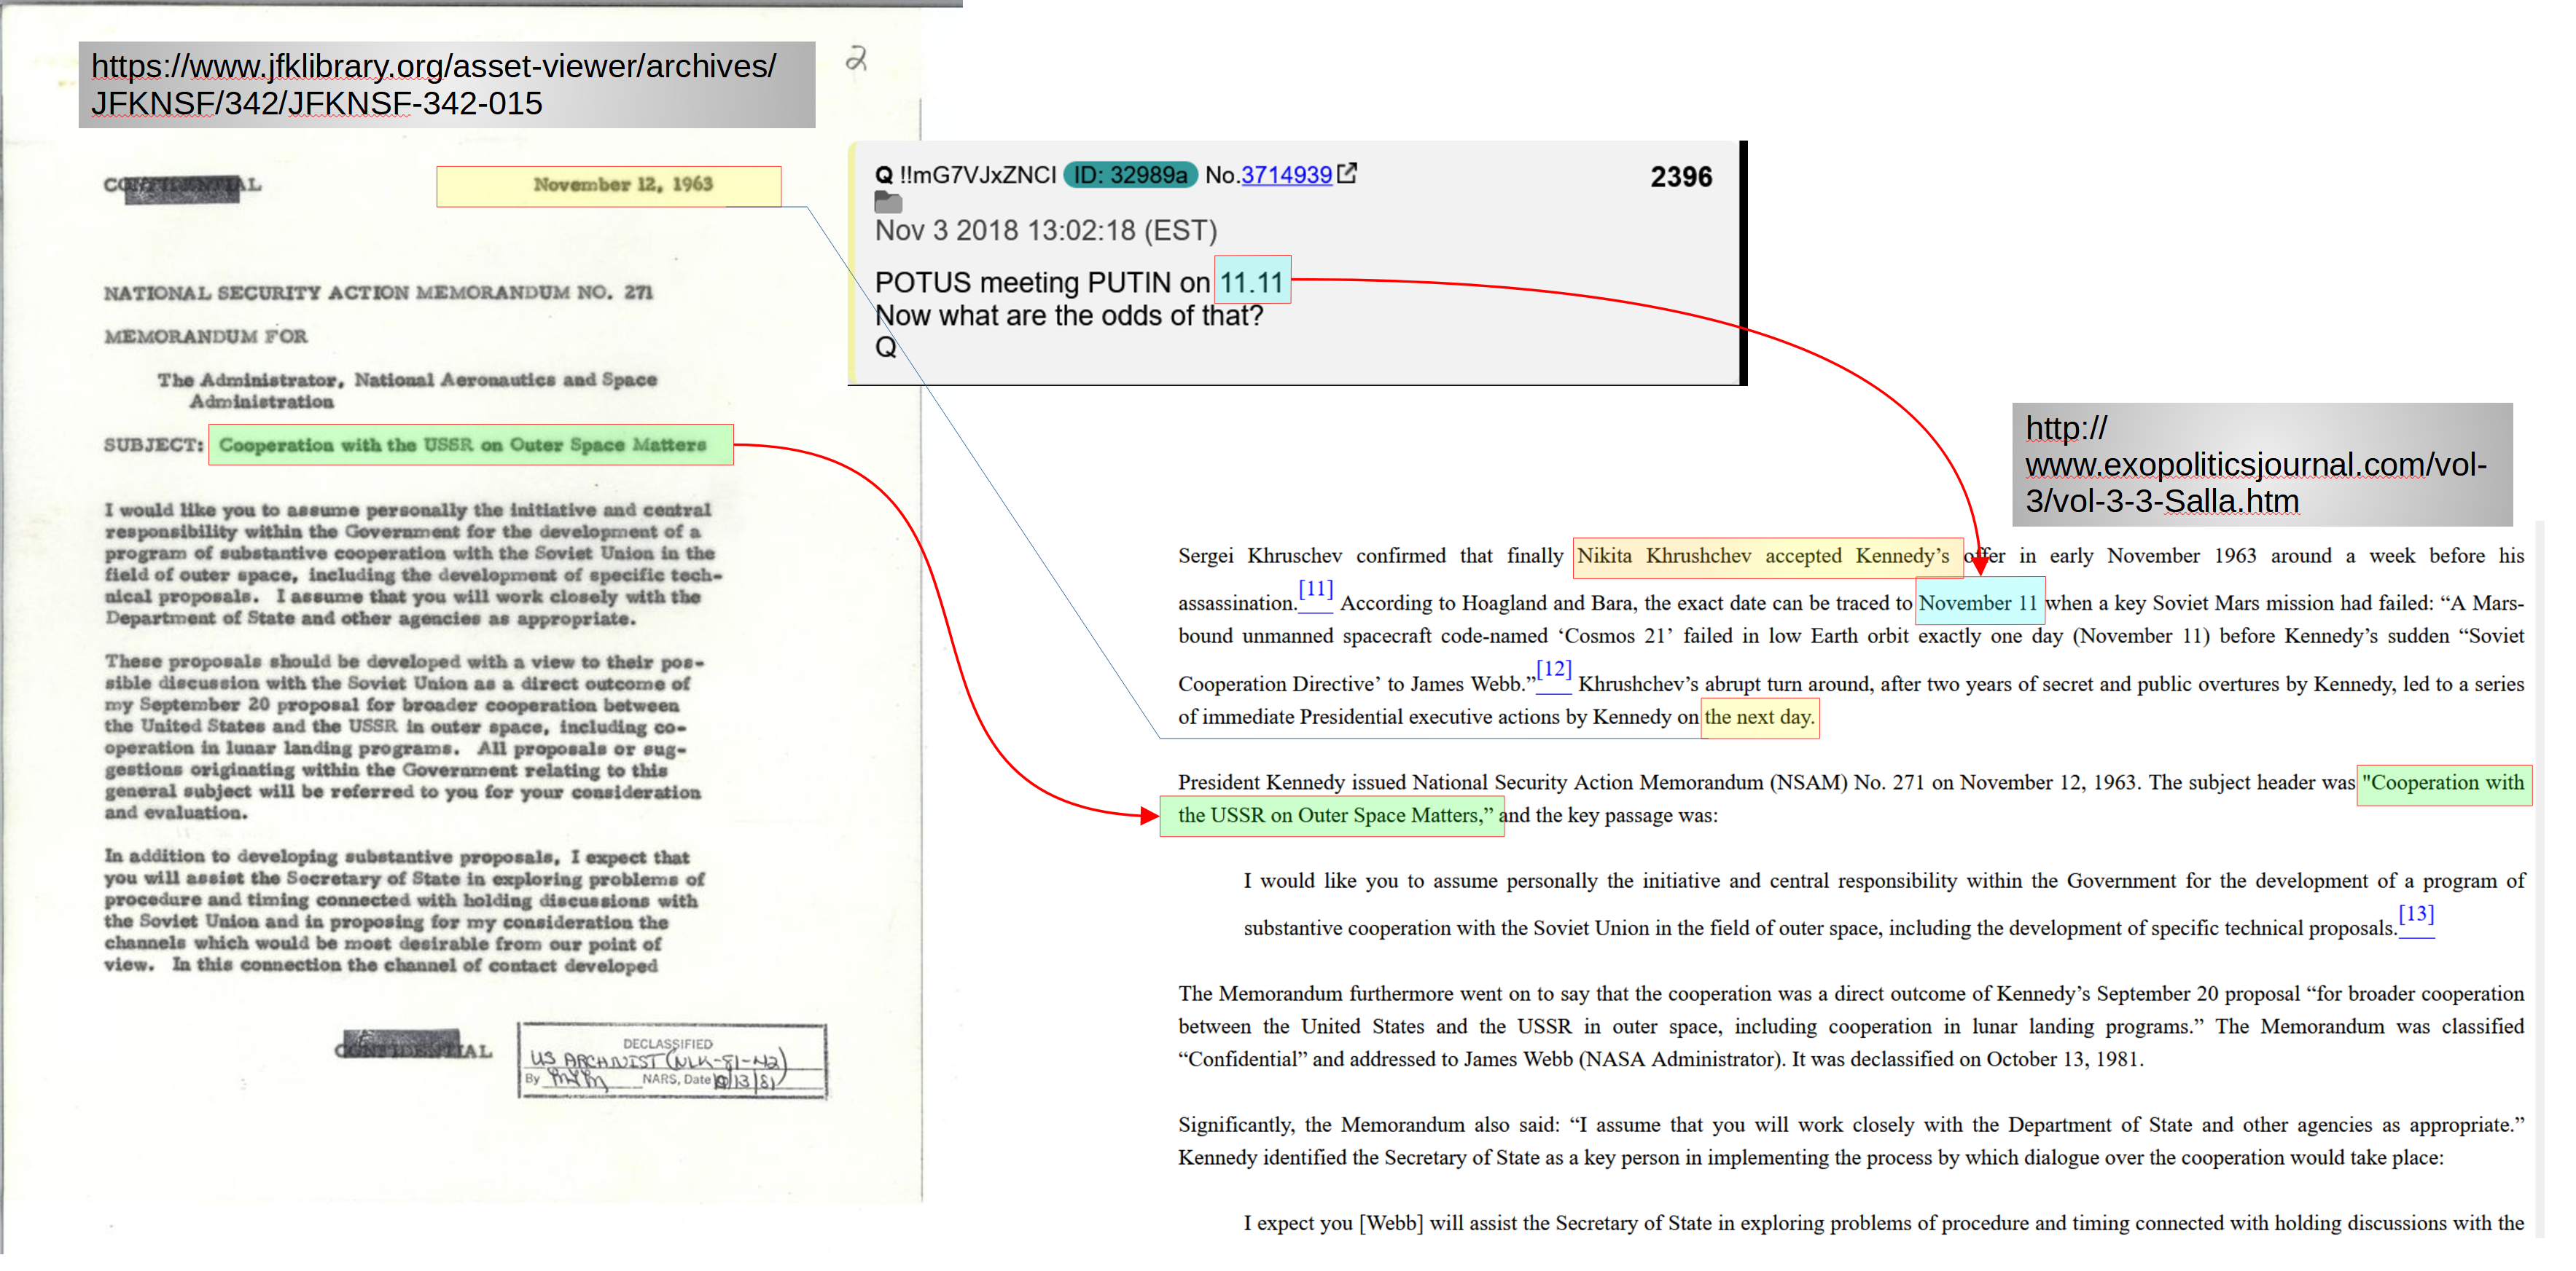Click the 'Q !!mG7VJxZNCI' tripcode
Image resolution: width=2576 pixels, height=1271 pixels.
click(965, 175)
